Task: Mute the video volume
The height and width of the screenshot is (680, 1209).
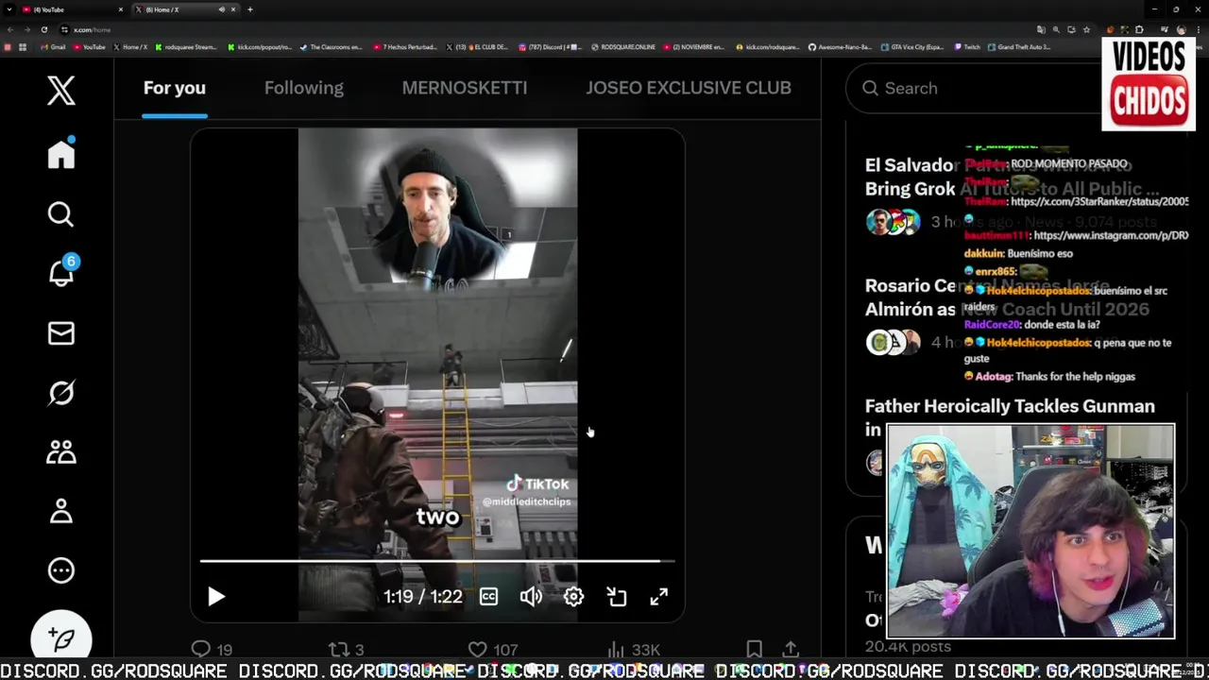Action: tap(531, 597)
